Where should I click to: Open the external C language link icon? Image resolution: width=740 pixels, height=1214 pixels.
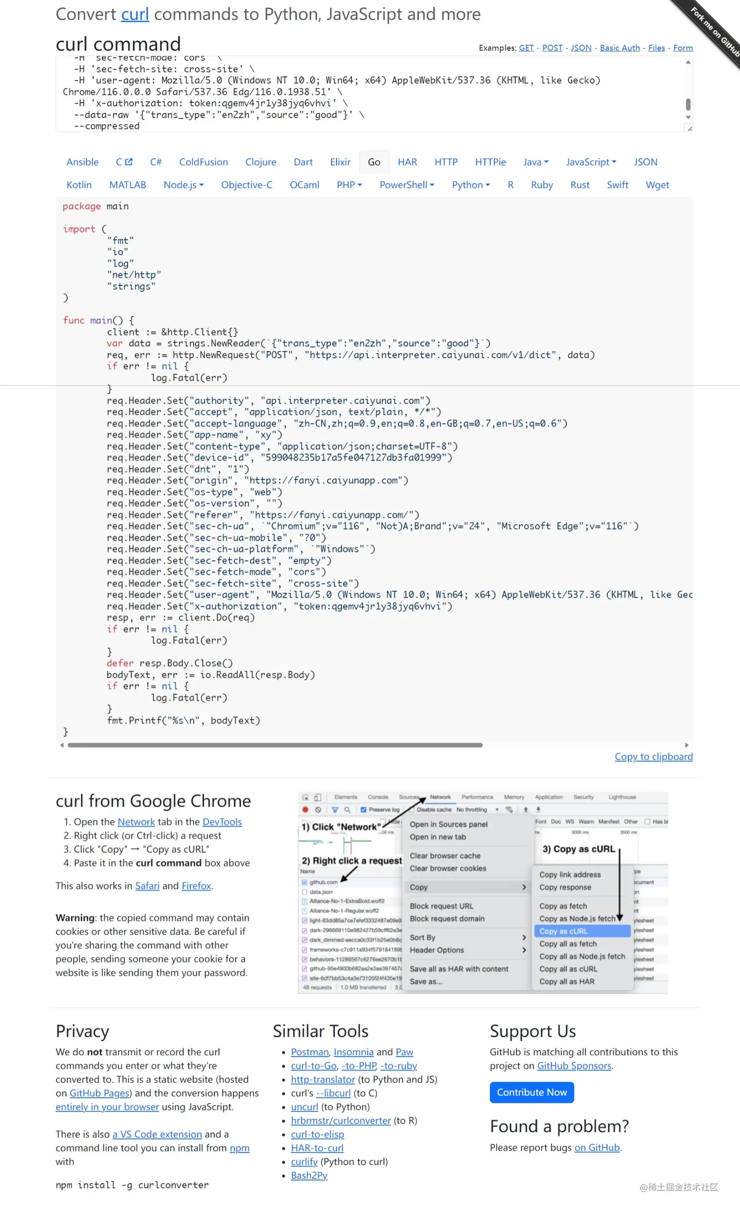tap(129, 161)
